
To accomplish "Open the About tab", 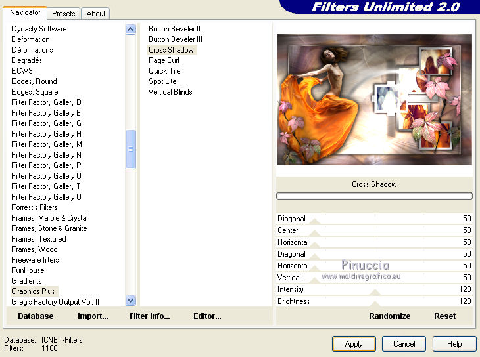I will [96, 14].
